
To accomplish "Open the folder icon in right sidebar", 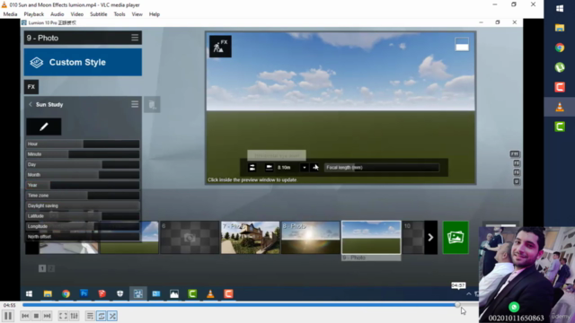I will 560,28.
